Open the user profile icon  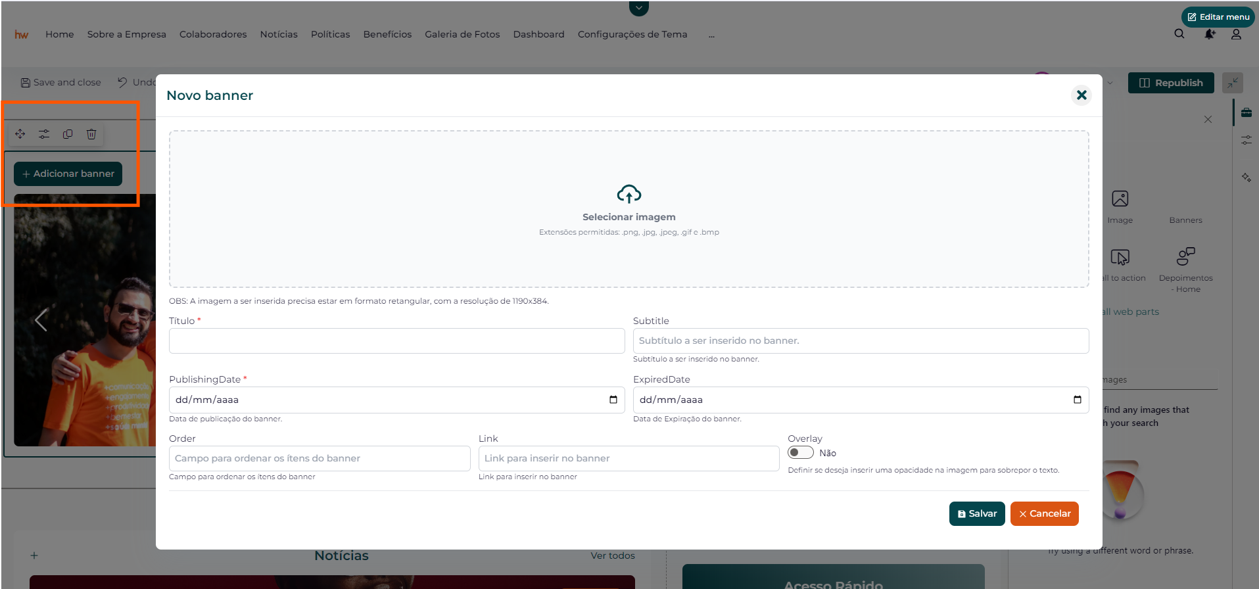coord(1236,34)
